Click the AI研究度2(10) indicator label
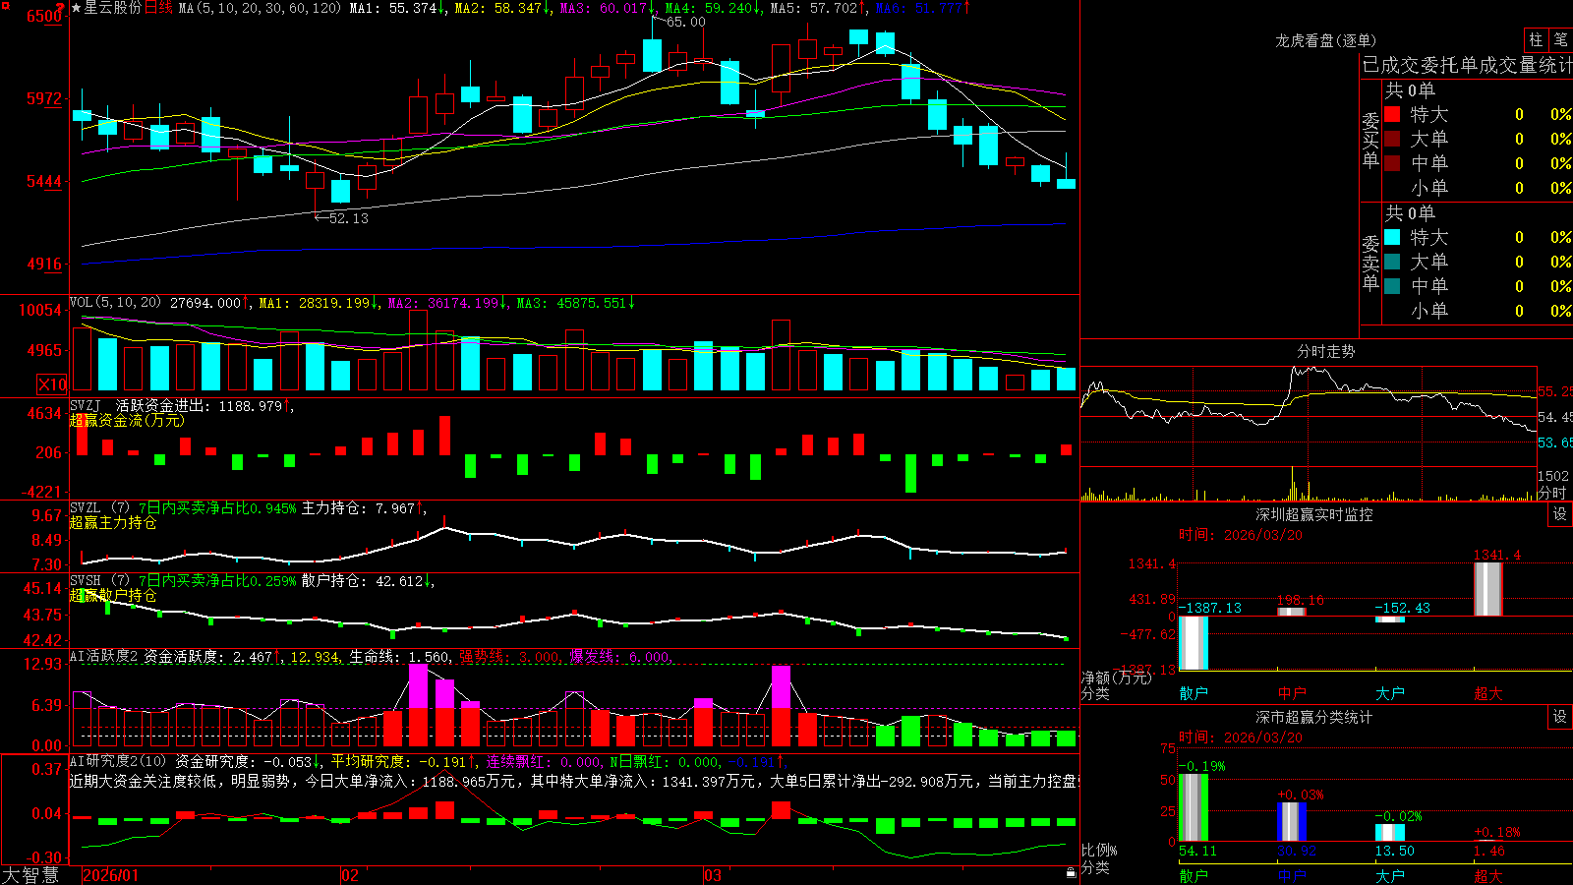This screenshot has height=885, width=1573. (x=119, y=761)
